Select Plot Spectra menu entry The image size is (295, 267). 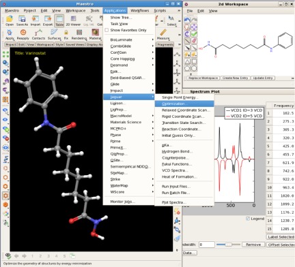coord(184,202)
